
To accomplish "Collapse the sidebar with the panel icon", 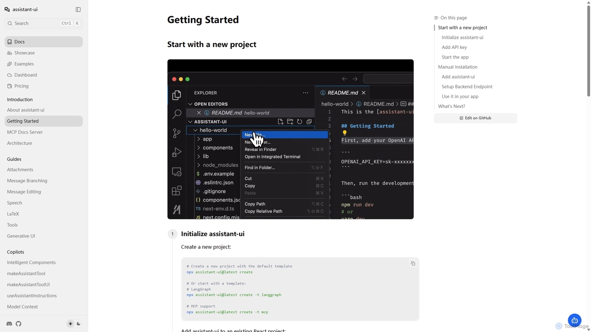I will tap(78, 9).
